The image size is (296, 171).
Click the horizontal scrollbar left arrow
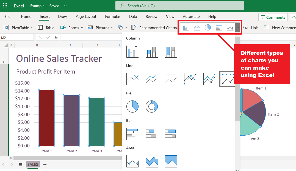tap(11, 158)
